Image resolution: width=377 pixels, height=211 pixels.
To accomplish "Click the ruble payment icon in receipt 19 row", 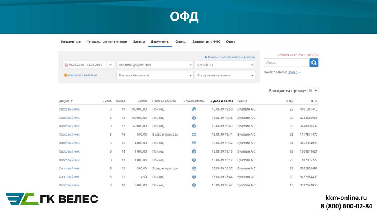I will click(x=194, y=109).
